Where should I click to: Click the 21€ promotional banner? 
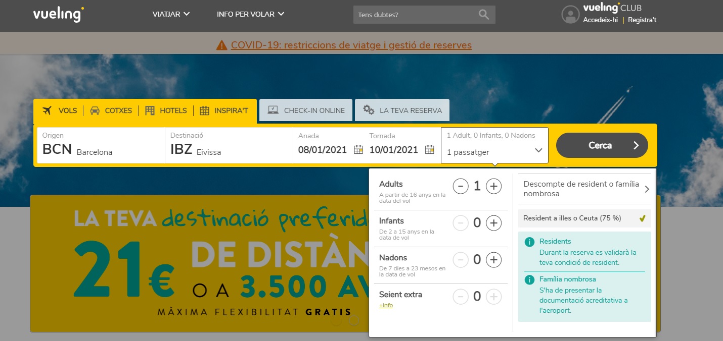coord(199,263)
